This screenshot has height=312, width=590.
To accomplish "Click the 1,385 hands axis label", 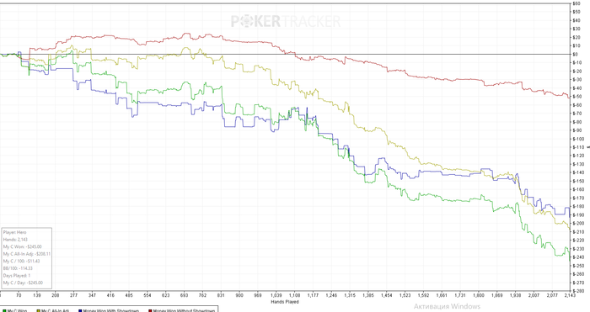I will click(x=368, y=295).
